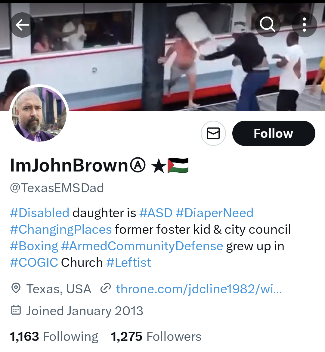Open the profile search magnifier
The width and height of the screenshot is (325, 352).
pyautogui.click(x=268, y=24)
